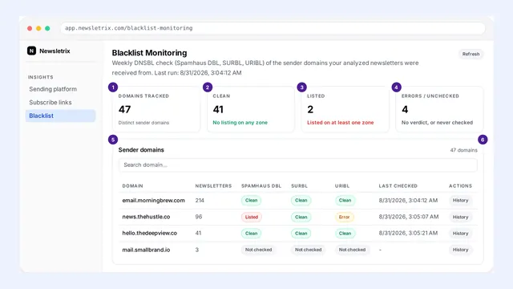513x289 pixels.
Task: Click the Spamhaus DBL Clean badge for email.morningbrew.com
Action: point(251,200)
